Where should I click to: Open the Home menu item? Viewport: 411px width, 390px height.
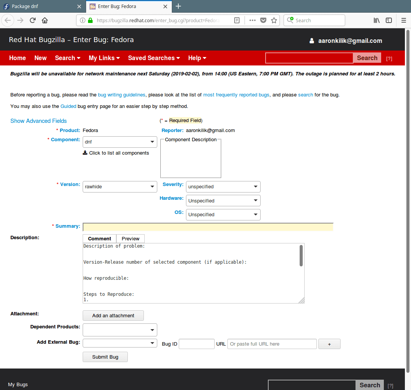coord(18,58)
